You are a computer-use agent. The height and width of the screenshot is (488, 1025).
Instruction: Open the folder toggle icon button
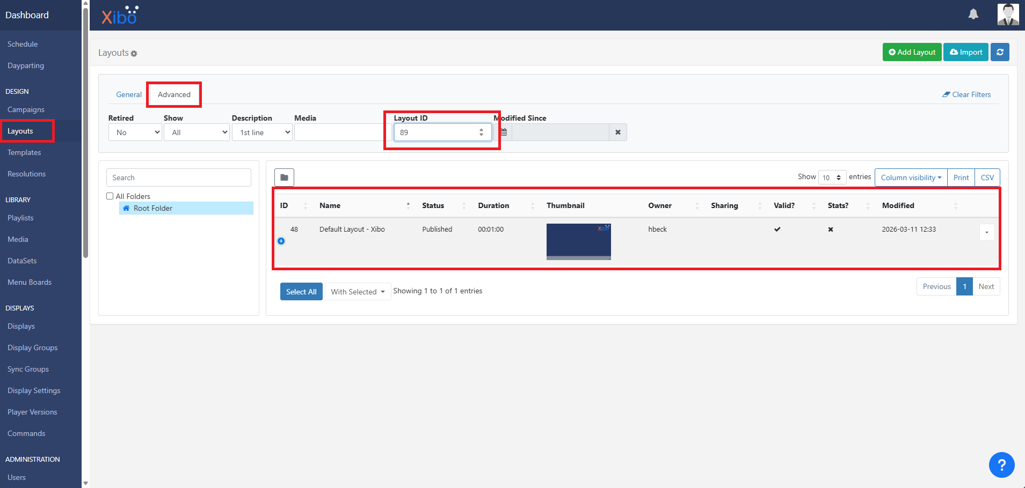(284, 178)
